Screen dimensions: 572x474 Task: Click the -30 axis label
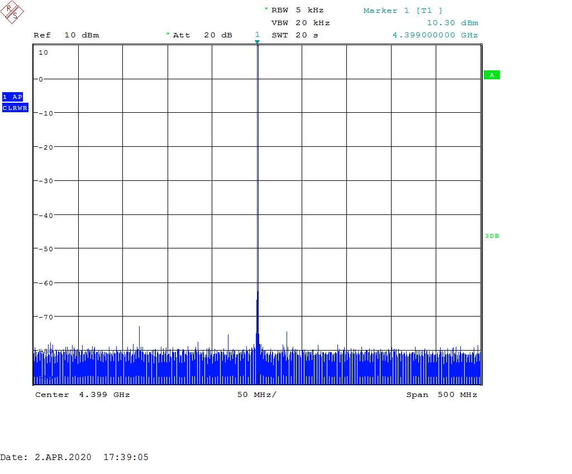click(46, 181)
